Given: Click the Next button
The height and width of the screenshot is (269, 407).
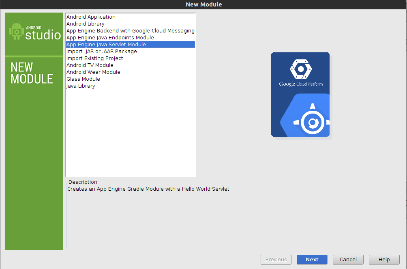Looking at the screenshot, I should 312,259.
